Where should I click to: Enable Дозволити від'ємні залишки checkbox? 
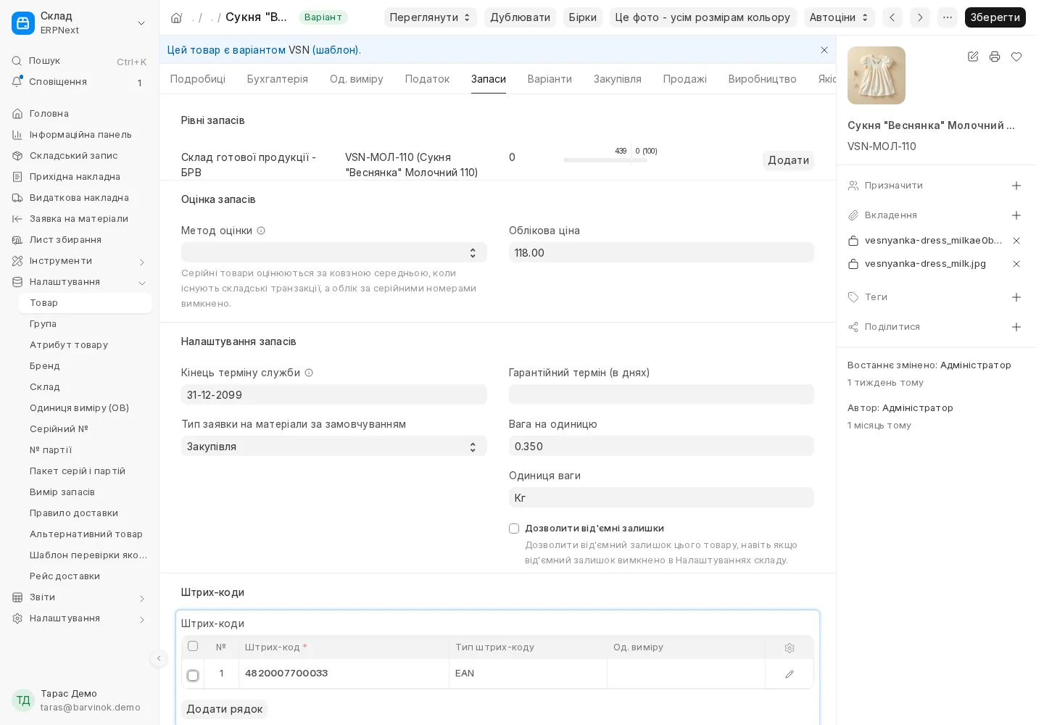(514, 529)
